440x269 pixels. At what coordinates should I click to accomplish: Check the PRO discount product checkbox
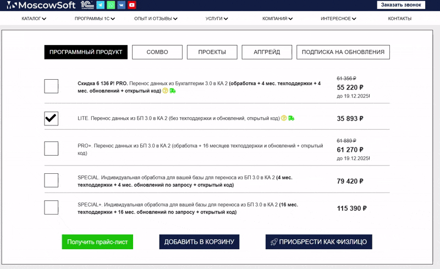pos(51,86)
